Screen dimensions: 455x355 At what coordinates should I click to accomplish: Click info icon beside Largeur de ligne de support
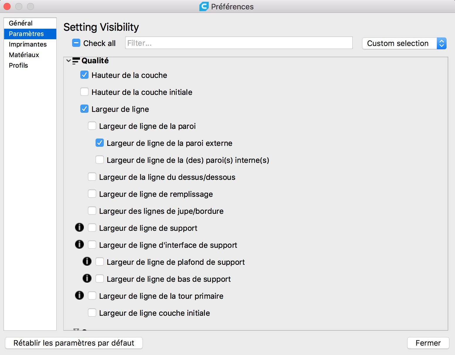[79, 228]
